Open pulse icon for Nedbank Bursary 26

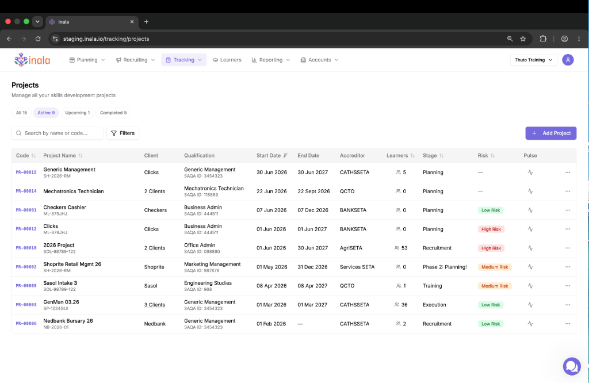(x=530, y=324)
